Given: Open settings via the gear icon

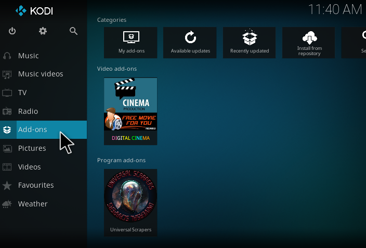Looking at the screenshot, I should (43, 31).
